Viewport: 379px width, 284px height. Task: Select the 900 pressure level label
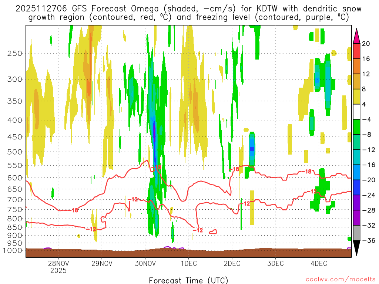[15, 235]
